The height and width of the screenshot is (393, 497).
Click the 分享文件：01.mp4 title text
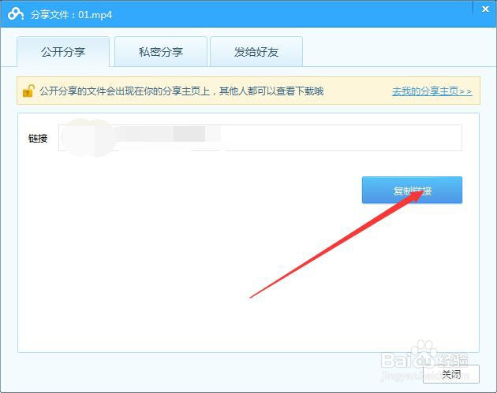tap(71, 15)
